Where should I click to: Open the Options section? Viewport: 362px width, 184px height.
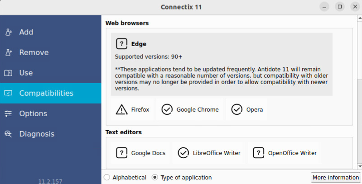coord(33,113)
